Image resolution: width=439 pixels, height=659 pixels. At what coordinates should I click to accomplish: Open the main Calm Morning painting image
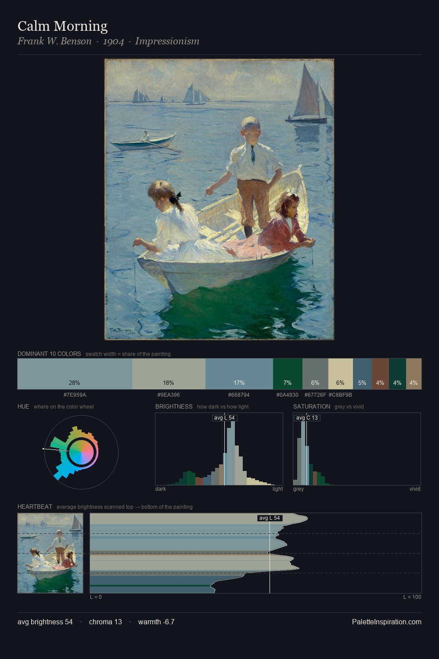point(219,199)
